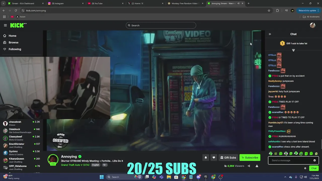This screenshot has width=322, height=181.
Task: Bookmark this page with star icon
Action: (269, 11)
